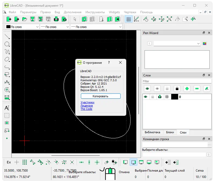
Task: Select the Point tool
Action: (x=7, y=138)
